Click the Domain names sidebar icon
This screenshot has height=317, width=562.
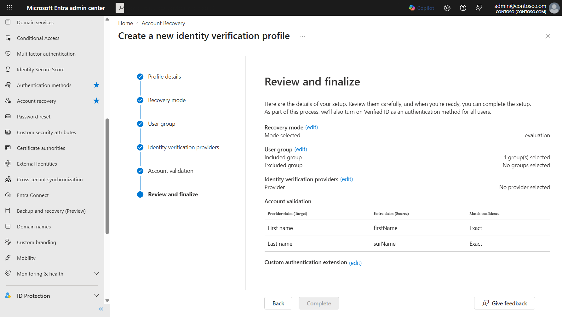coord(8,227)
